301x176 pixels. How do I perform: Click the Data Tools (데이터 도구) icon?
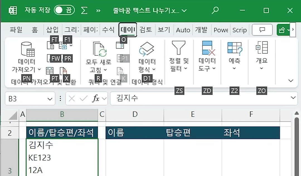point(208,48)
